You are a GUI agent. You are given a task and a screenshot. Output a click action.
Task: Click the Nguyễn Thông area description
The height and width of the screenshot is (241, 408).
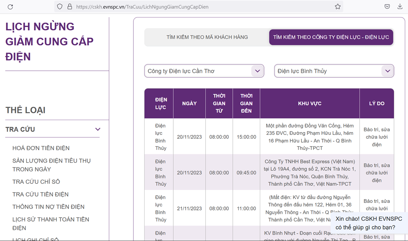coord(310,208)
